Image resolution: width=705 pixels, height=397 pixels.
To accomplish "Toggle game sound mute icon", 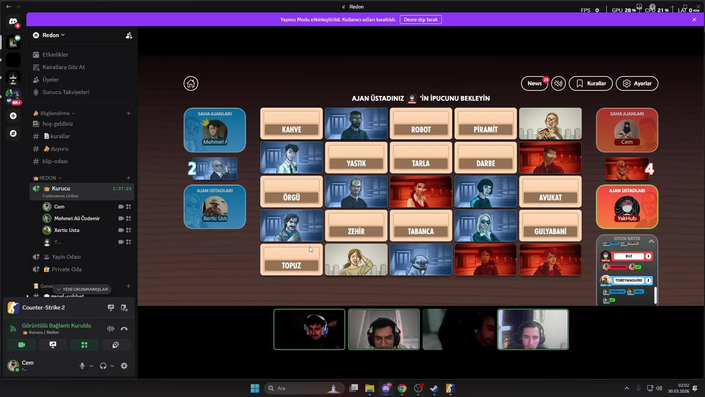I will [558, 83].
